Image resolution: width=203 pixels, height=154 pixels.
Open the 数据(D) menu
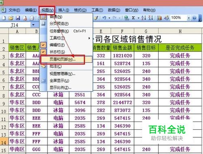114,10
